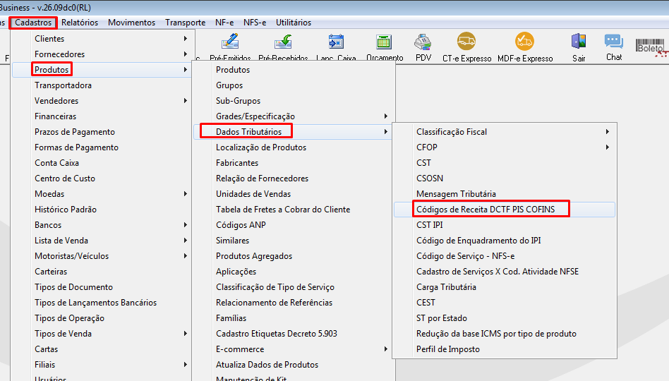Expand Grades/Especificação submenu
This screenshot has width=669, height=381.
click(294, 116)
